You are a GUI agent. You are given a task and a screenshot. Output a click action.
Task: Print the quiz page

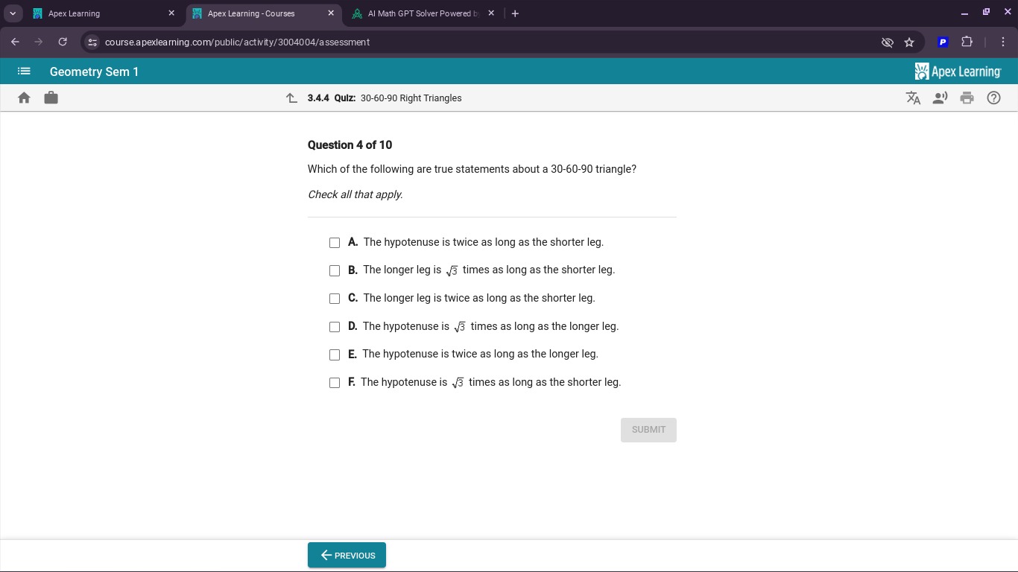(967, 98)
